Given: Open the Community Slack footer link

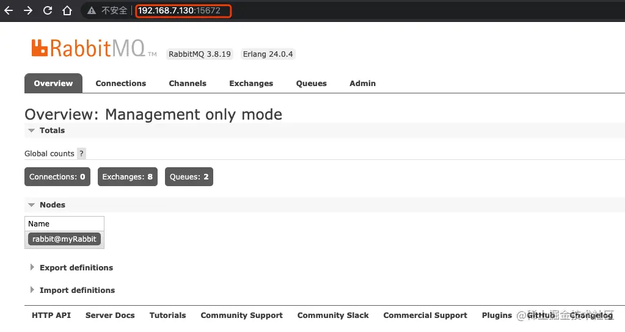Looking at the screenshot, I should click(333, 316).
